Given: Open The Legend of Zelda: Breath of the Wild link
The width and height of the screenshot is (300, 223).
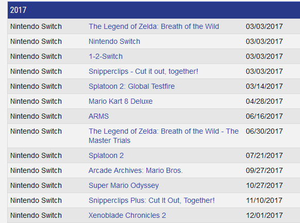Looking at the screenshot, I should (x=154, y=26).
